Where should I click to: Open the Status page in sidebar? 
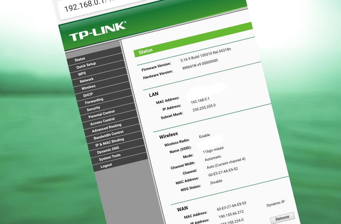click(x=80, y=59)
